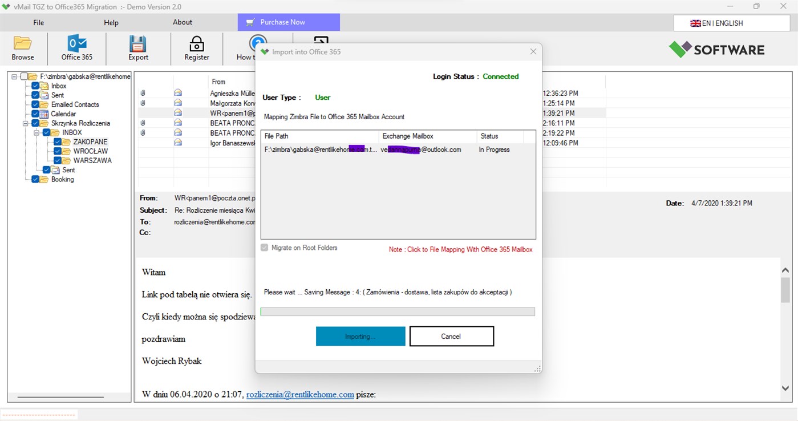Click the How to help icon

pyautogui.click(x=258, y=43)
